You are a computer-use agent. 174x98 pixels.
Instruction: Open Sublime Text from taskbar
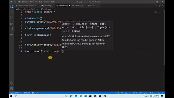[x=105, y=96]
